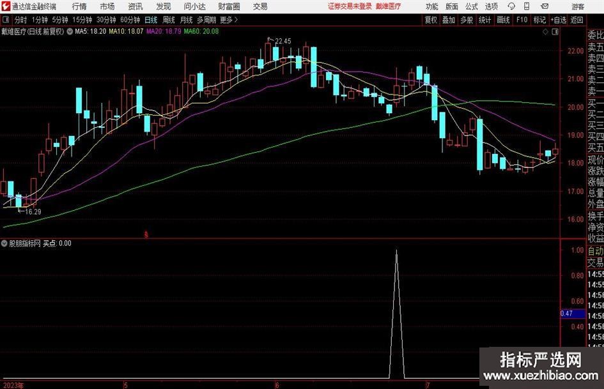Click the MA10: 18.07 indicator label
Screen dimensions: 604x389
127,31
